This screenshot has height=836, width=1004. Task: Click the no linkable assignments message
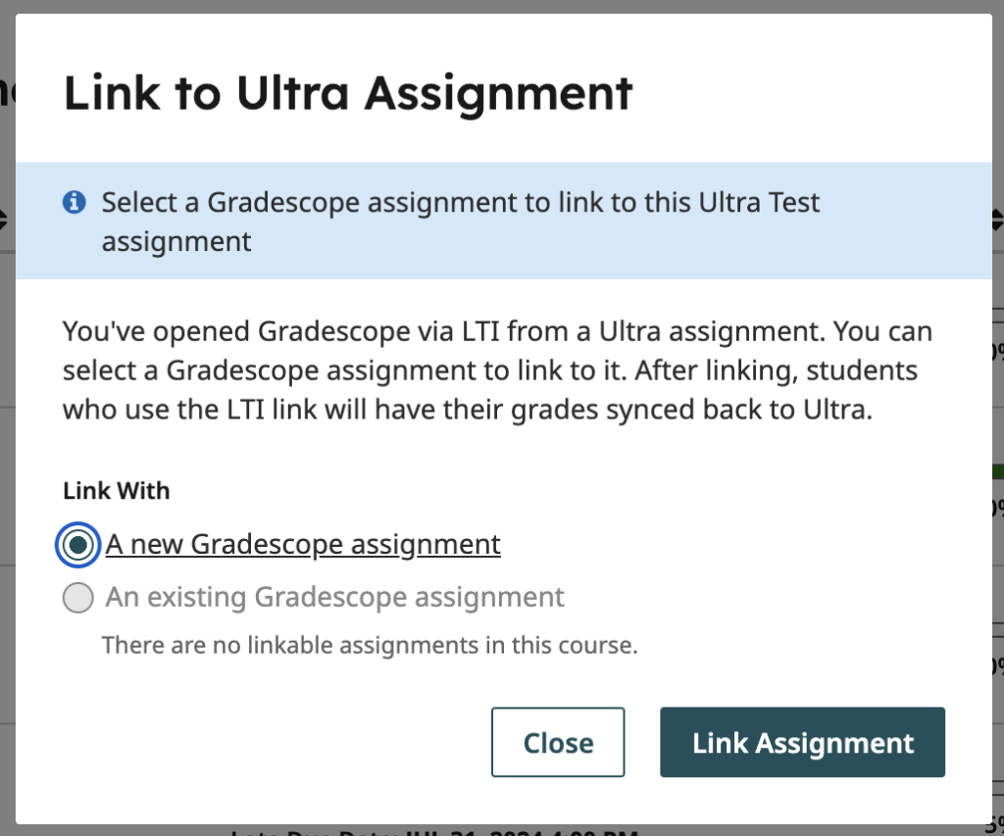[x=368, y=645]
